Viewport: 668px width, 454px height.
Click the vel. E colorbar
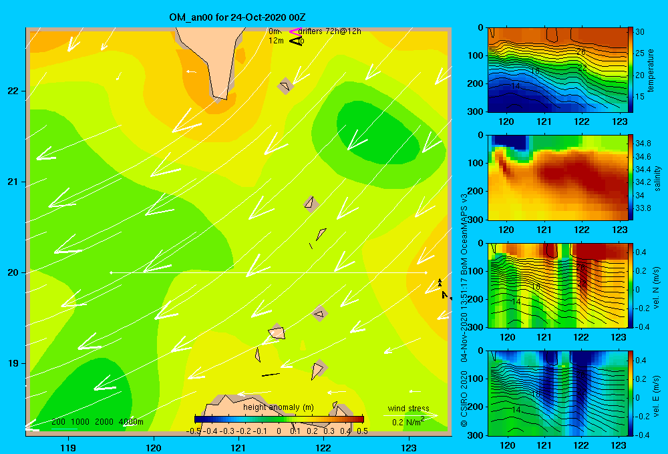[x=630, y=393]
